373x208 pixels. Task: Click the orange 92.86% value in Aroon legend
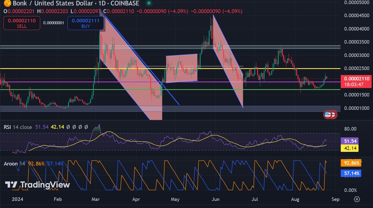[37, 164]
